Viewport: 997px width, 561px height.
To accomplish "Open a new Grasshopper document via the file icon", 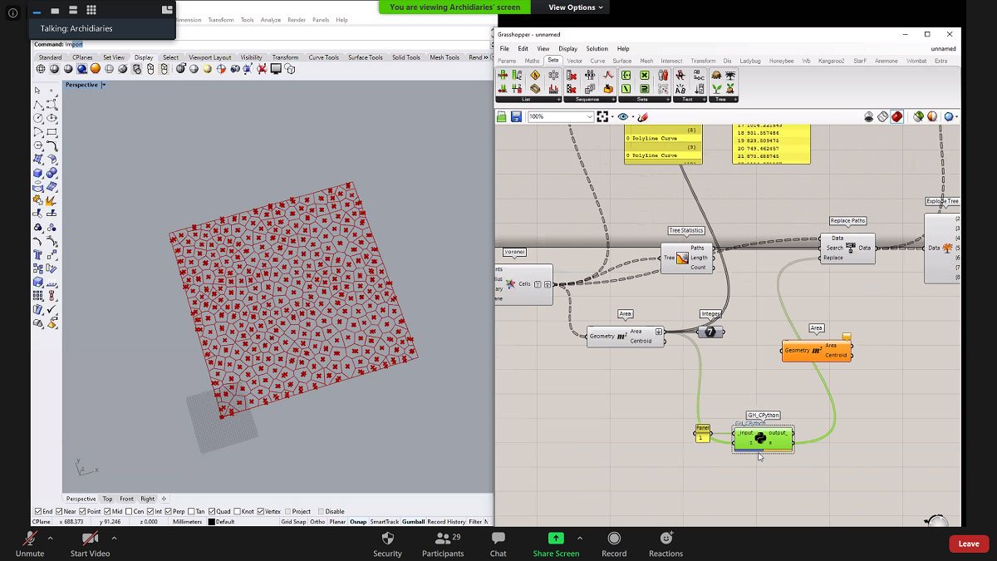I will (x=501, y=116).
